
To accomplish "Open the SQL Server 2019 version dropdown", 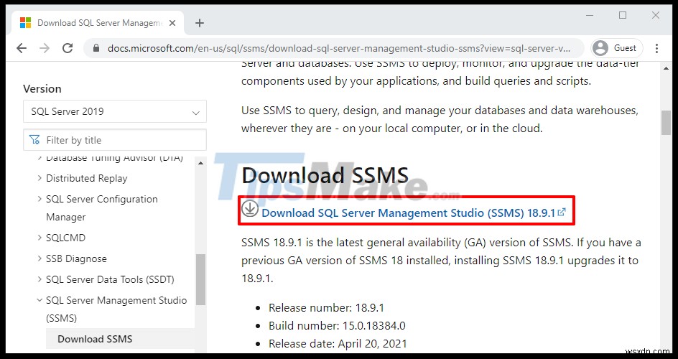I will pos(115,111).
